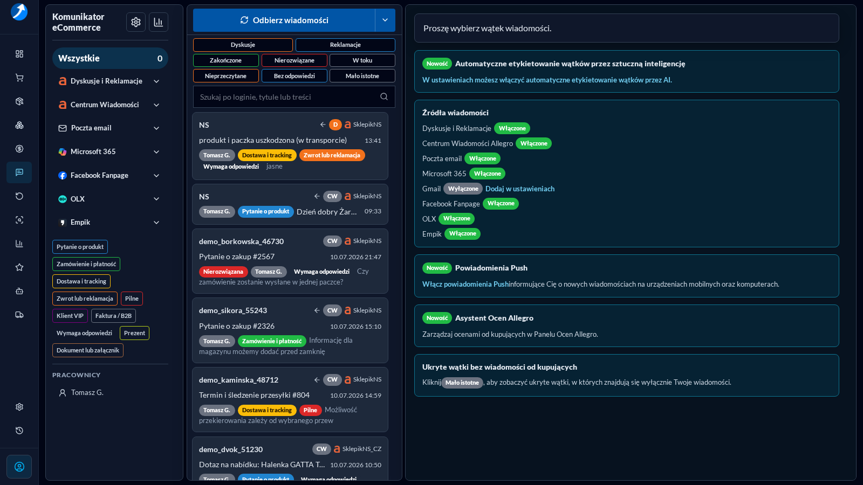Switch to the Reklamacje tab
Image resolution: width=863 pixels, height=485 pixels.
point(345,45)
